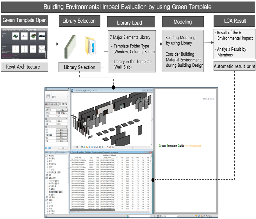
Task: Click the ViewCube in the 3D view
Action: click(x=146, y=100)
